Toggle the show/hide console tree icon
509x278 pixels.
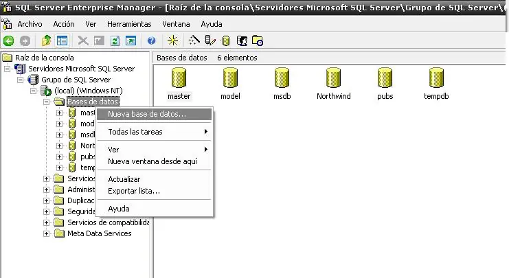click(62, 41)
